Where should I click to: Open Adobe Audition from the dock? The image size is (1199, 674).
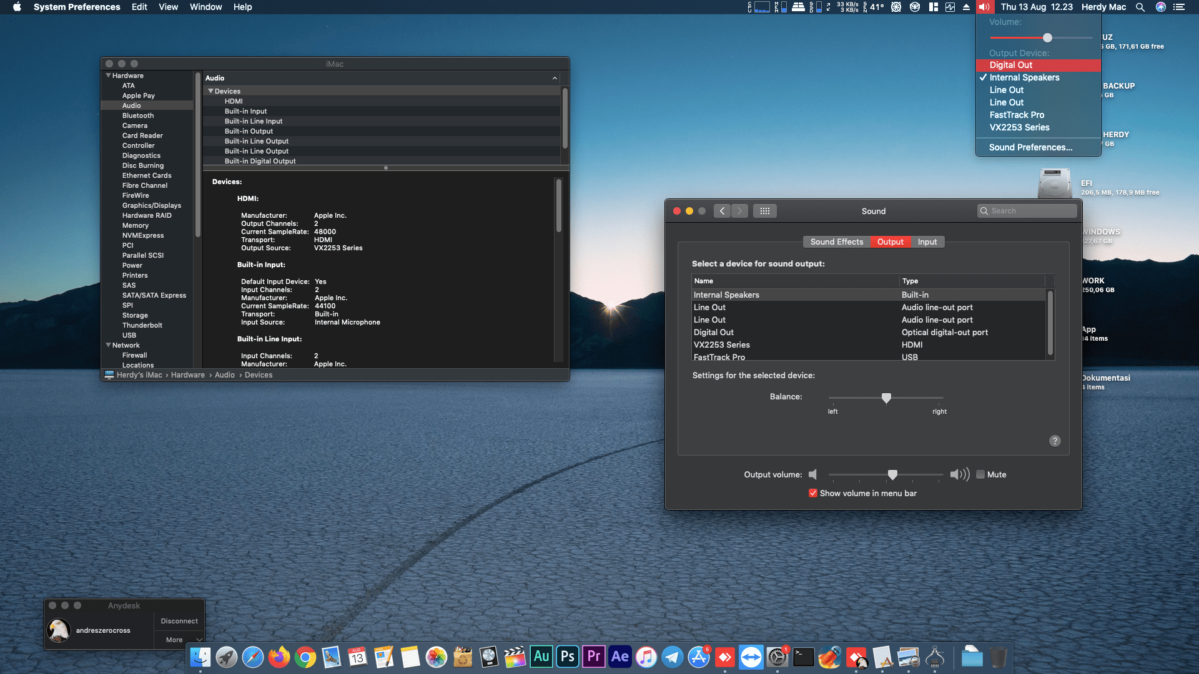point(541,657)
